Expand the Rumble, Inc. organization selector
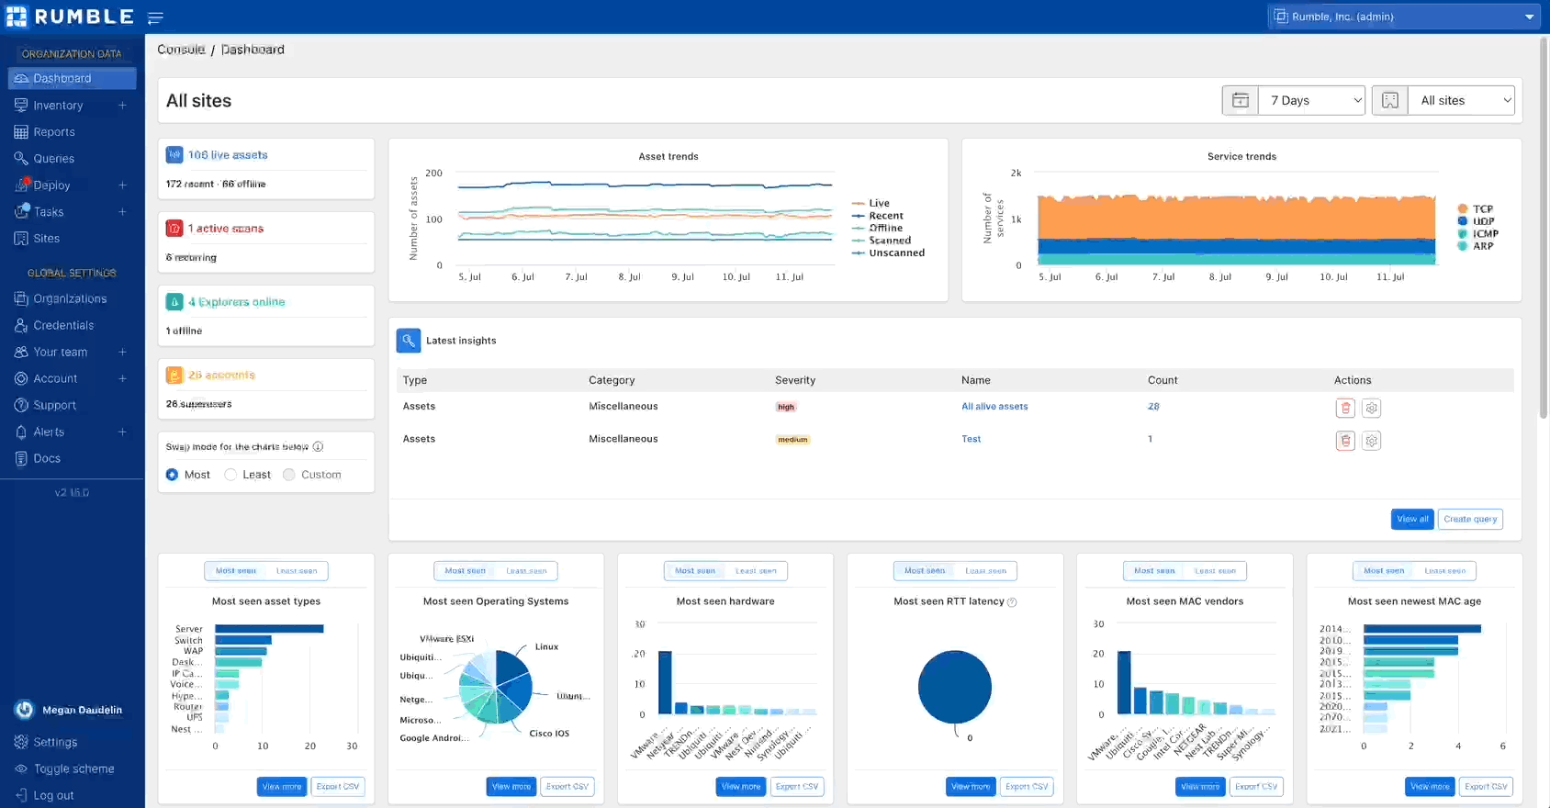Image resolution: width=1550 pixels, height=808 pixels. [1404, 17]
